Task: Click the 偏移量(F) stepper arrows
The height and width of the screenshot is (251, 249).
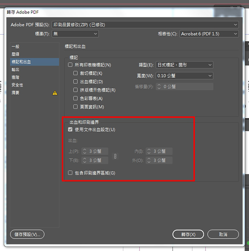Action: [159, 87]
